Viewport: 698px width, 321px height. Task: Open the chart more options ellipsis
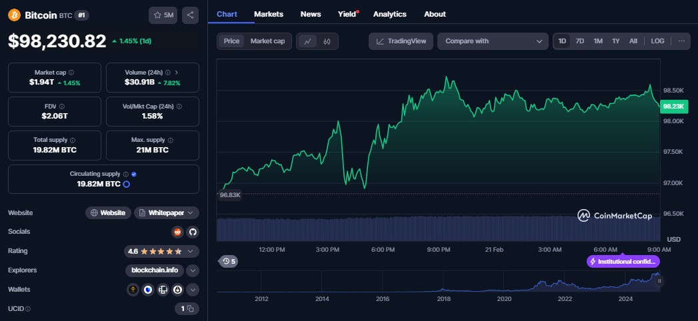[x=681, y=41]
